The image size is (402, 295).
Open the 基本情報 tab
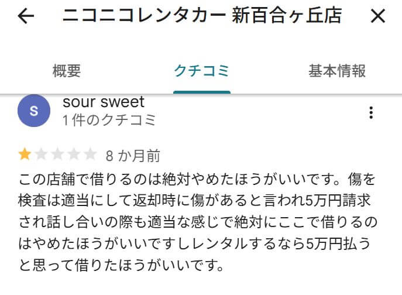pyautogui.click(x=337, y=71)
